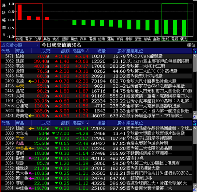Select stock row 3043 科風
The width and height of the screenshot is (197, 192).
click(x=97, y=76)
